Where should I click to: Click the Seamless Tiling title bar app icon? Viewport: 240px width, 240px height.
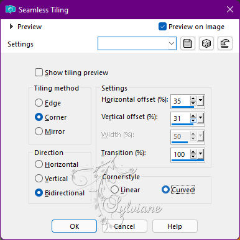tap(11, 9)
